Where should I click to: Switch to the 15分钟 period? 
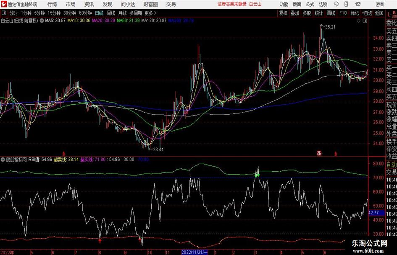54,13
